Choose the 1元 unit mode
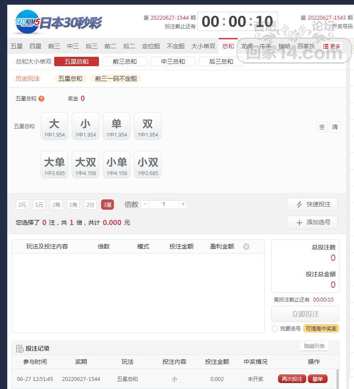 click(x=39, y=205)
